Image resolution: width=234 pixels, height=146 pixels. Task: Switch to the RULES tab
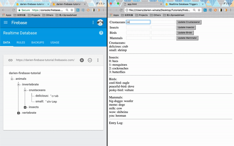tap(21, 42)
